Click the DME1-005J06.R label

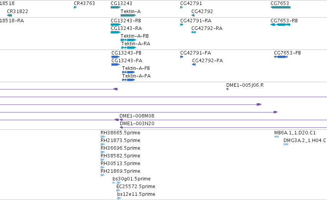coord(245,85)
